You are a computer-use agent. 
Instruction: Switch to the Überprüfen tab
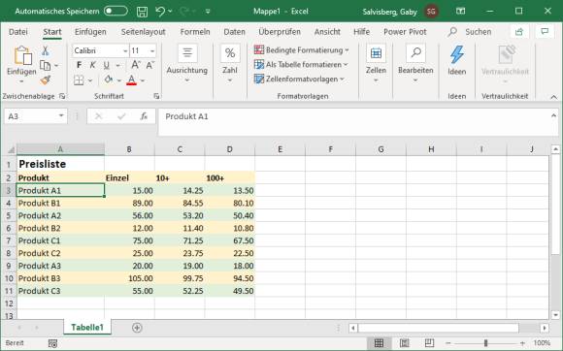(x=280, y=32)
